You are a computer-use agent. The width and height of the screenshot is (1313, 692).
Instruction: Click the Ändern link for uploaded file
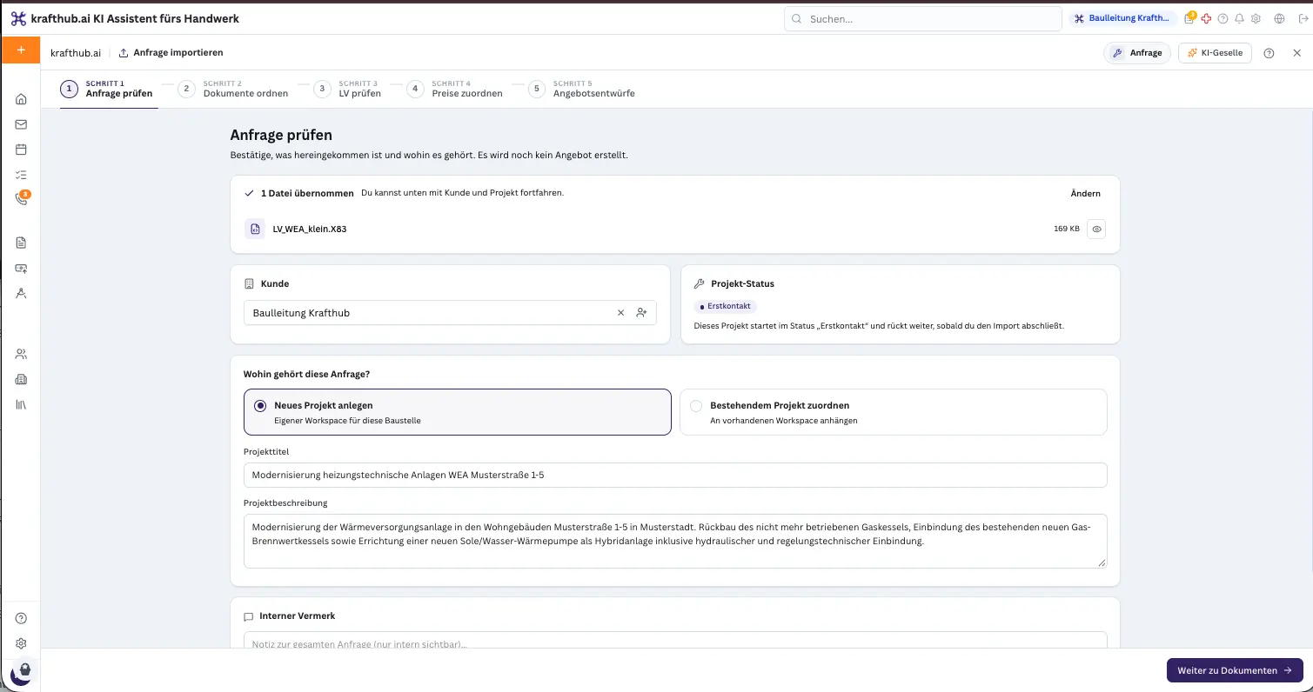tap(1085, 193)
